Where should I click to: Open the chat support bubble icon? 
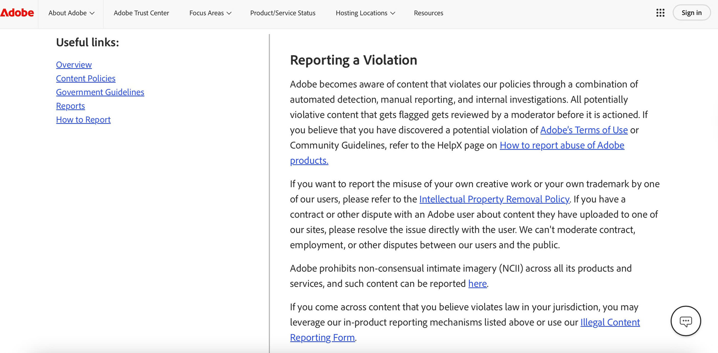(x=686, y=321)
